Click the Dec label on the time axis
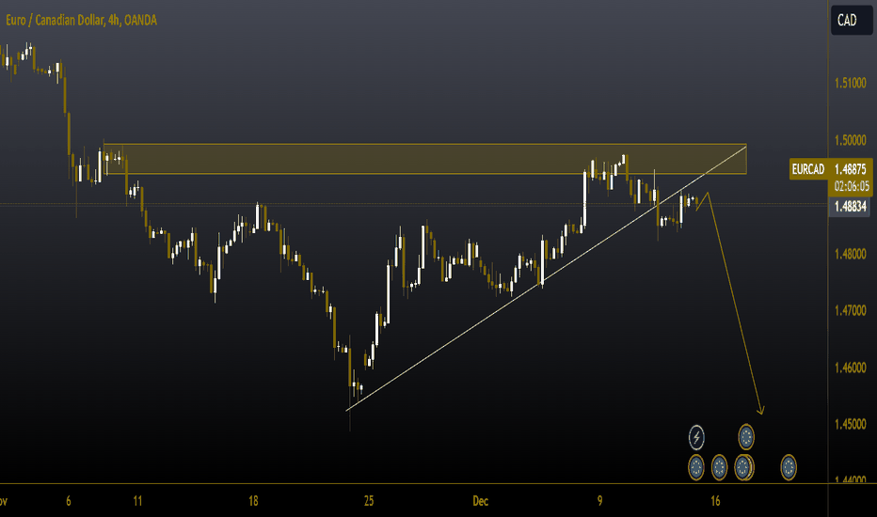Screen dimensions: 877x517 tap(481, 501)
